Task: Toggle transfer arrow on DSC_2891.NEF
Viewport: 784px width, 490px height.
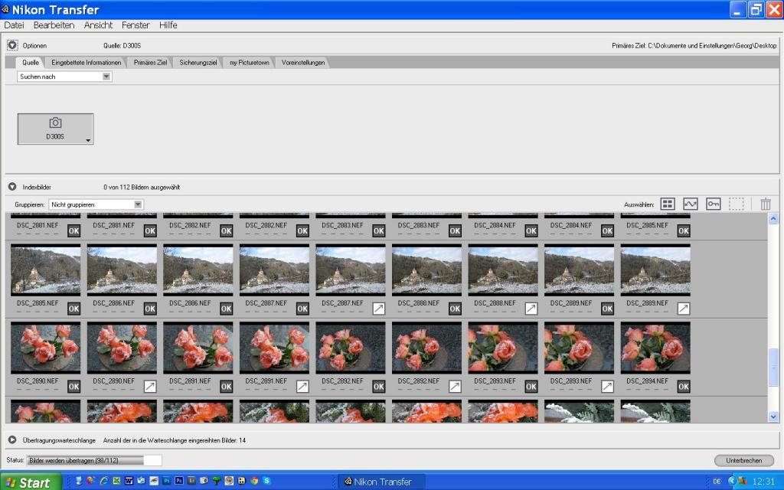Action: (302, 387)
